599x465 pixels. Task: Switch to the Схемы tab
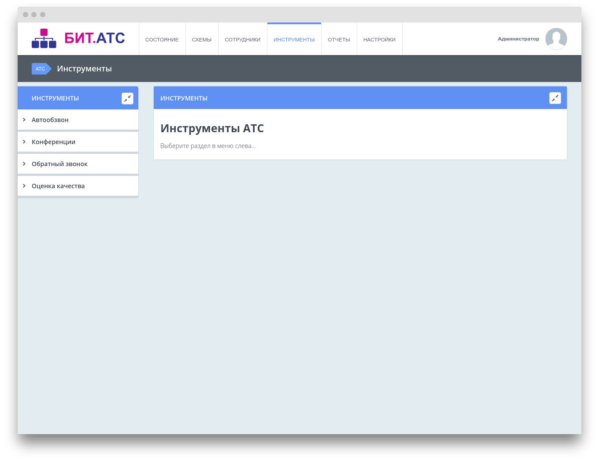pyautogui.click(x=202, y=40)
